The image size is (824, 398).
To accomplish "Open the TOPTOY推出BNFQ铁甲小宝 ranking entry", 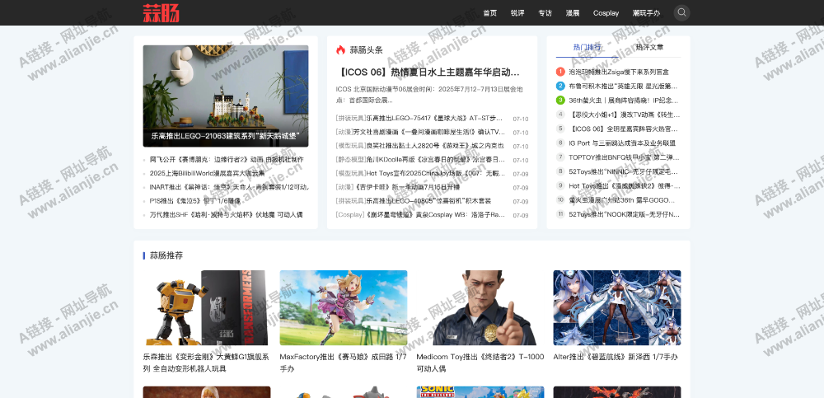I will [x=624, y=157].
